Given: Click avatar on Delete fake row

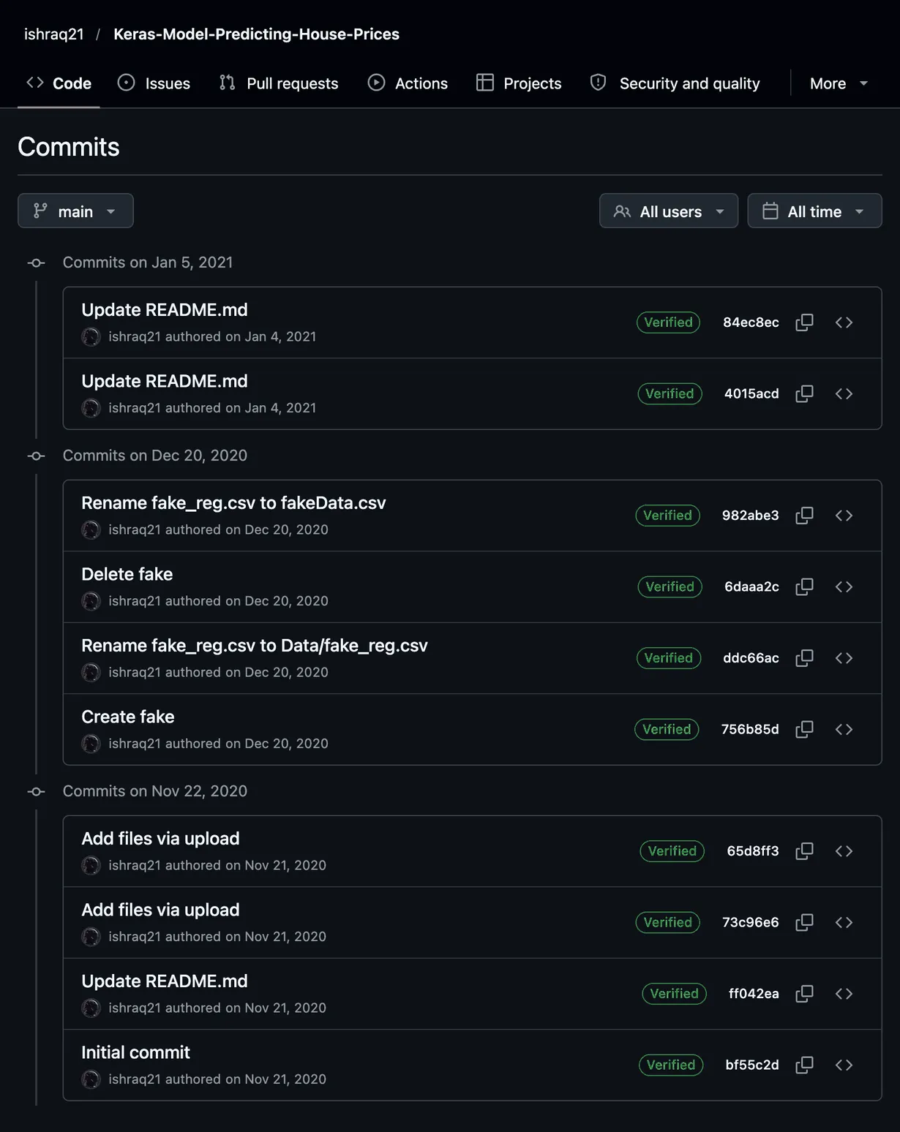Looking at the screenshot, I should [91, 601].
